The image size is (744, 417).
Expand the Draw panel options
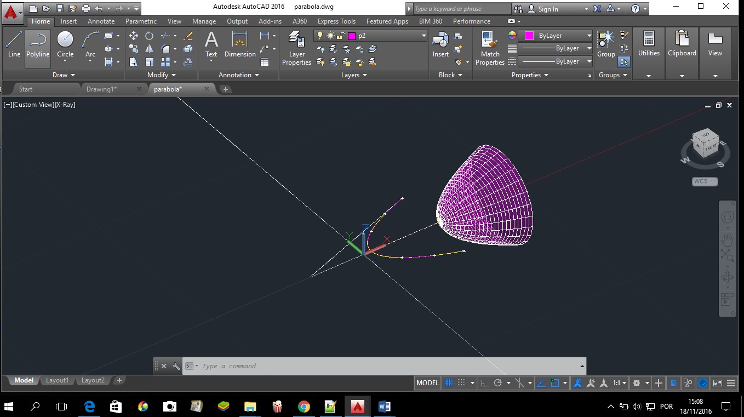tap(64, 75)
